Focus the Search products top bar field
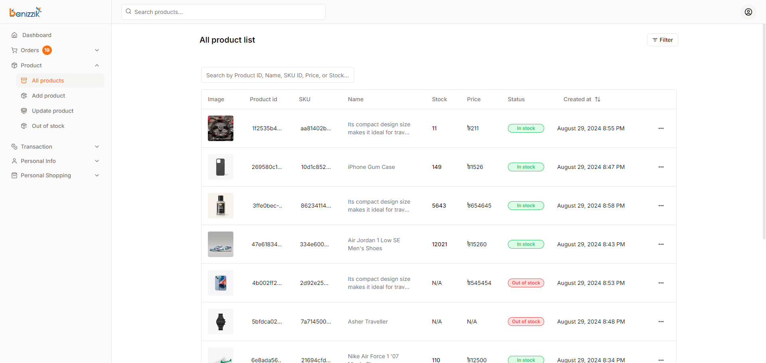 coord(223,12)
